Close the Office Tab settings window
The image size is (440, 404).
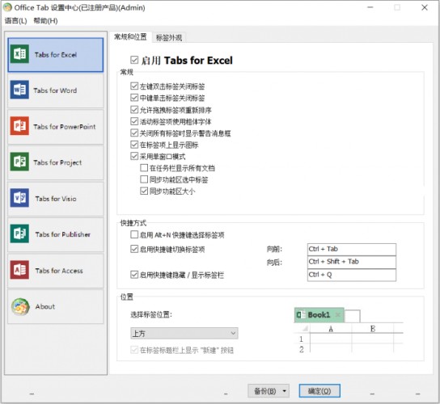[x=425, y=7]
